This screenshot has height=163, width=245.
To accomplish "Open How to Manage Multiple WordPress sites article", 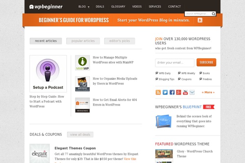I will pos(113,60).
